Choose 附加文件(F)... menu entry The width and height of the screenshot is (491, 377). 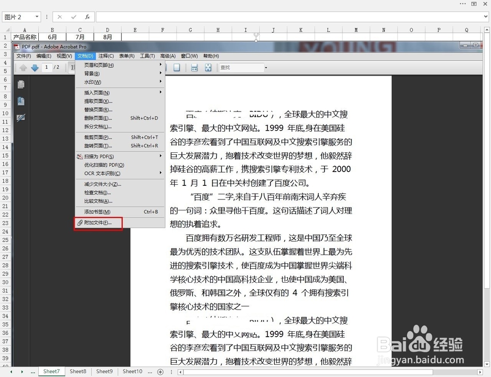(120, 223)
